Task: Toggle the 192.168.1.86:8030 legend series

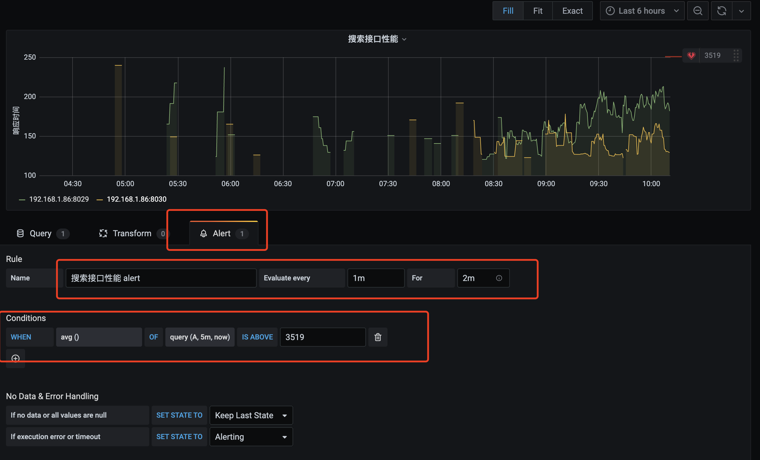Action: (136, 200)
